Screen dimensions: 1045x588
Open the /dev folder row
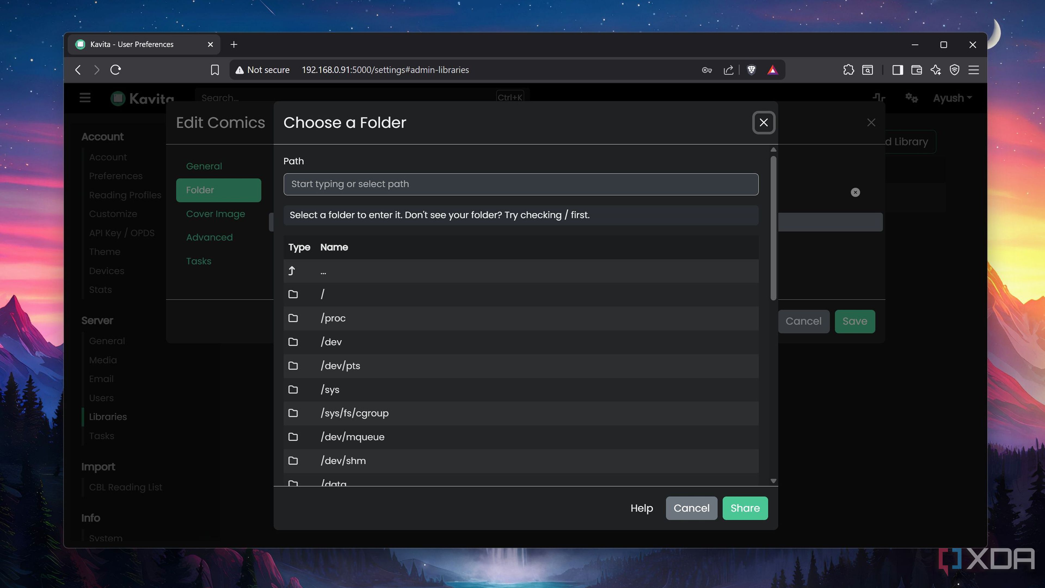521,342
